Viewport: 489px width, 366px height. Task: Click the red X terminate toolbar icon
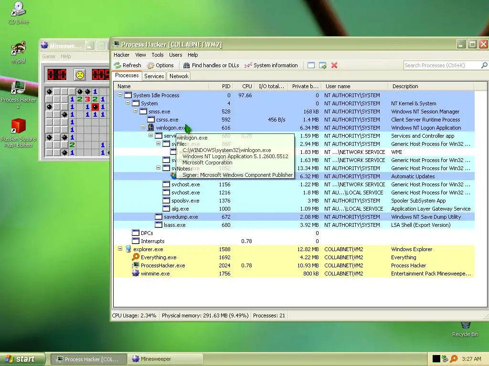click(x=334, y=65)
